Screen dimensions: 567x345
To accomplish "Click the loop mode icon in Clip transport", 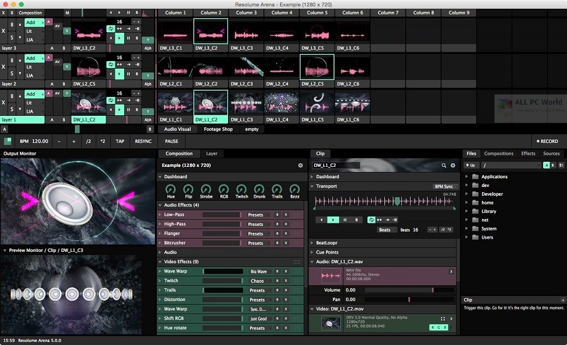I will click(371, 220).
